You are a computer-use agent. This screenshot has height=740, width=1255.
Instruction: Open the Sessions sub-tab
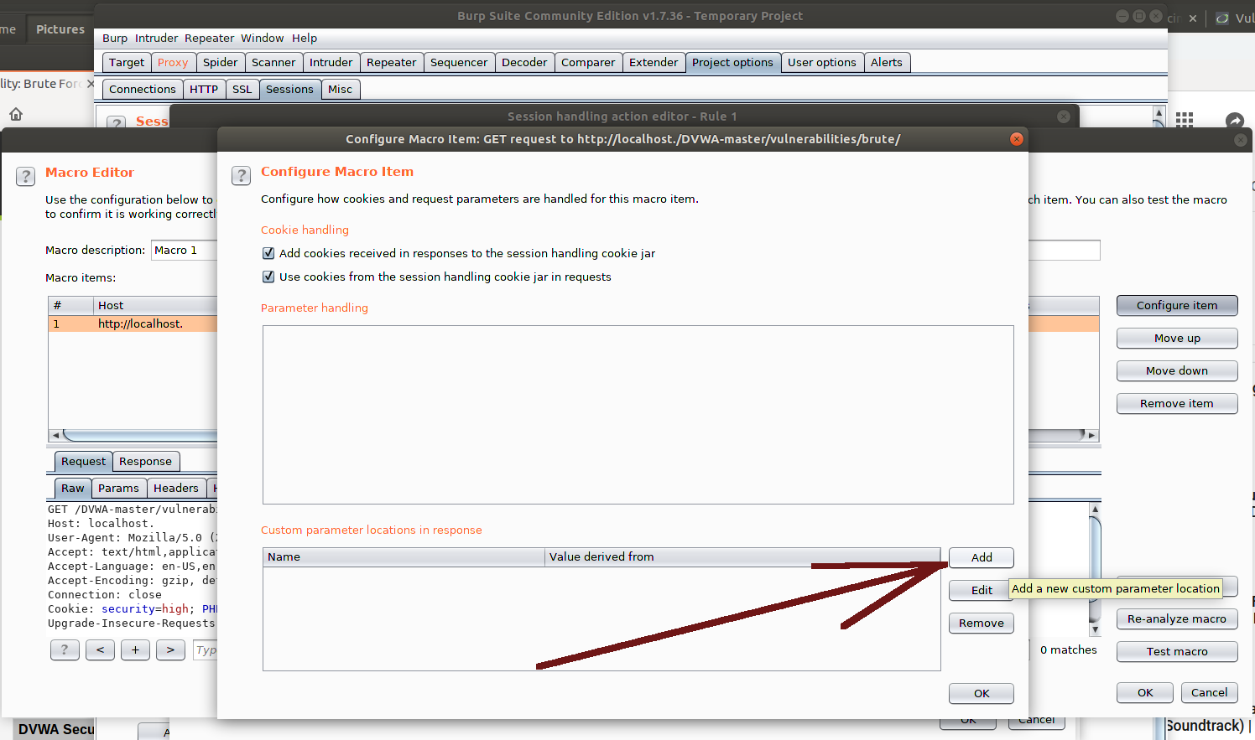[x=289, y=89]
